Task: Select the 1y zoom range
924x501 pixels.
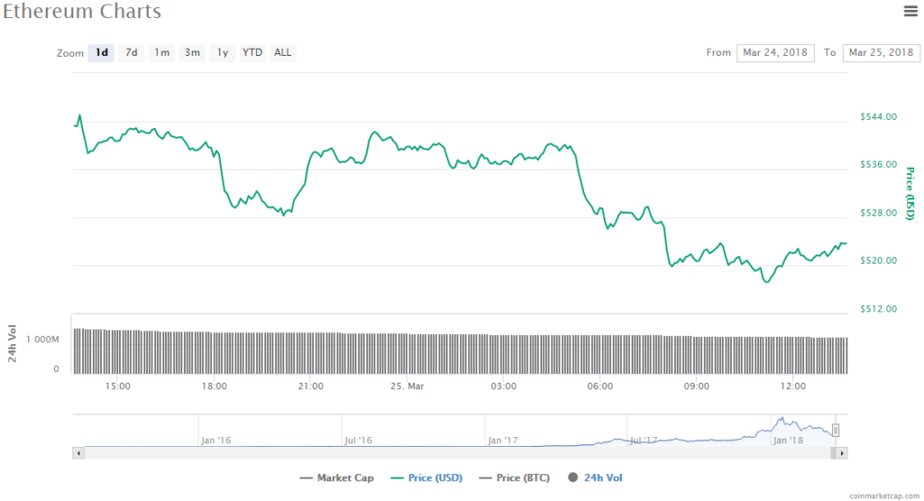Action: 222,52
